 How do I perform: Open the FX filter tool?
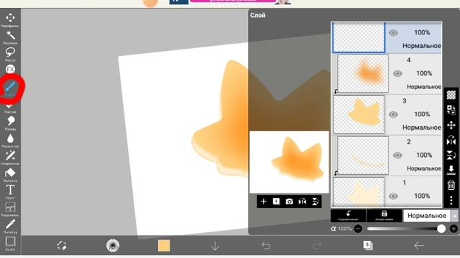pyautogui.click(x=10, y=70)
